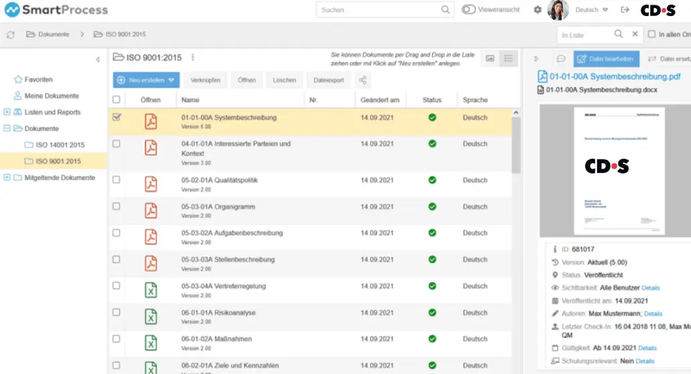Viewport: 691px width, 374px height.
Task: Expand the Mitgeltende Dokumente tree node
Action: point(7,178)
